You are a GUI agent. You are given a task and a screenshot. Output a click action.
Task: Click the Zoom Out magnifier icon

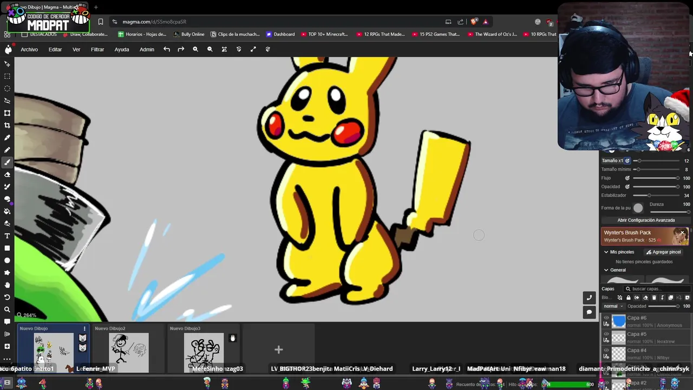tap(210, 49)
